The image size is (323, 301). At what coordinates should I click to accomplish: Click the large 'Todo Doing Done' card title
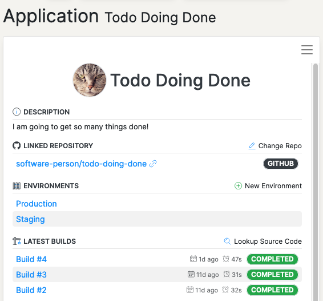pos(180,81)
